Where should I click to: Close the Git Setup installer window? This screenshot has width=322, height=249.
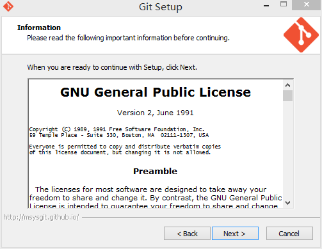[307, 4]
